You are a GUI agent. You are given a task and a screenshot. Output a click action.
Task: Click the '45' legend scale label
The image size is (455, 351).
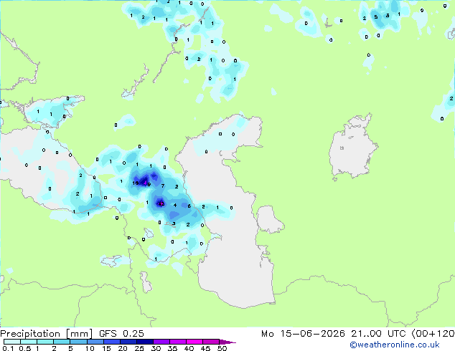tap(205, 348)
